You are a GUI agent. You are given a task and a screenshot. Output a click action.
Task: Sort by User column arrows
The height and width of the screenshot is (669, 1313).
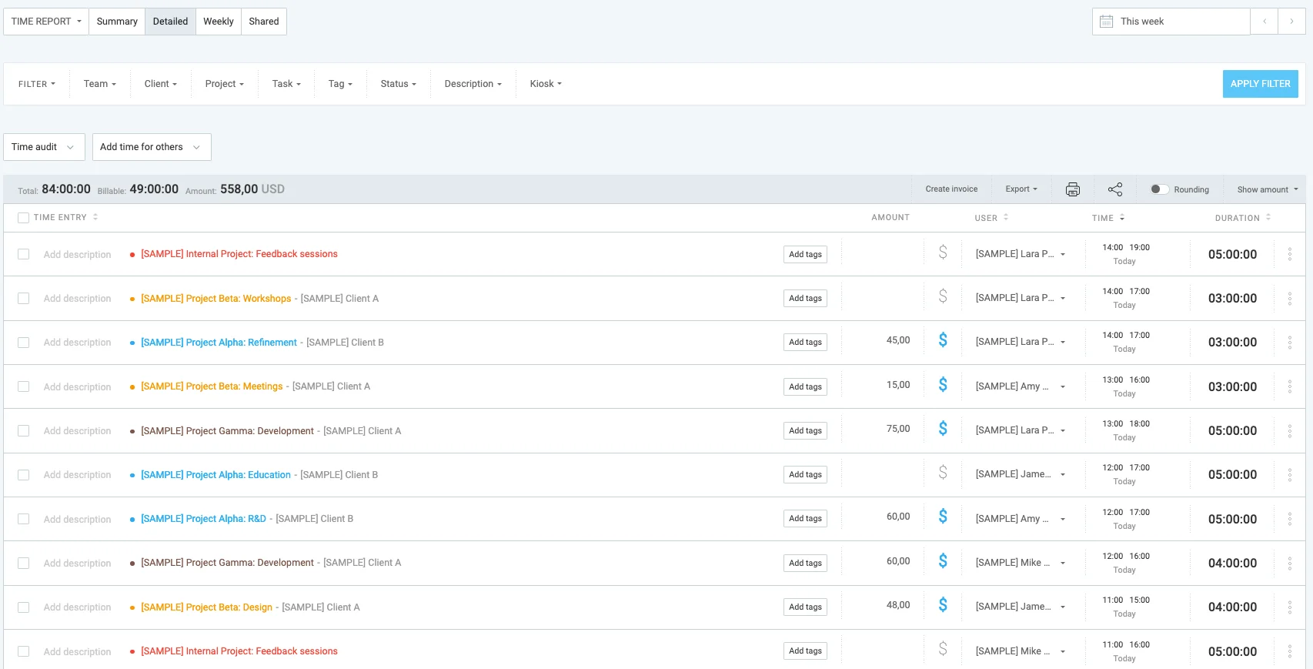1006,217
